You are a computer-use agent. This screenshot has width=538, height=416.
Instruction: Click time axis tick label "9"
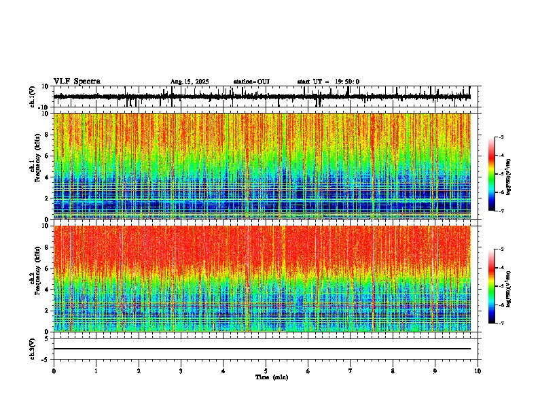pos(435,371)
